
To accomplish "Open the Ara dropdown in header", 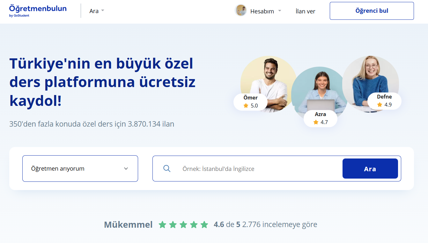I will coord(97,11).
